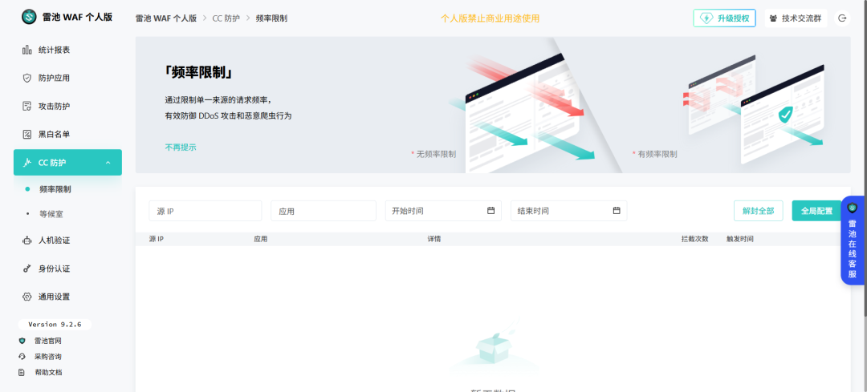The height and width of the screenshot is (392, 867).
Task: Click the CC 防护 pulse icon
Action: point(27,163)
